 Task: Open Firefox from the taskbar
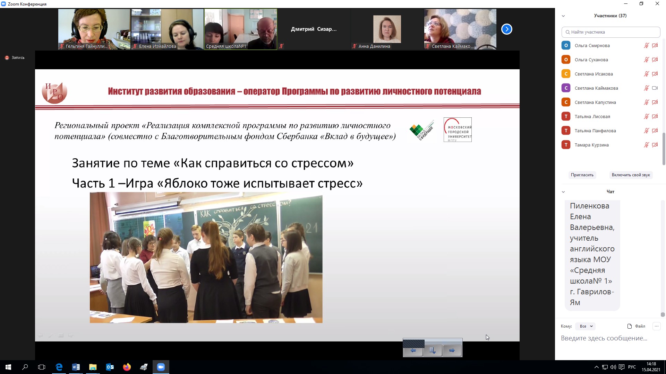coord(127,367)
